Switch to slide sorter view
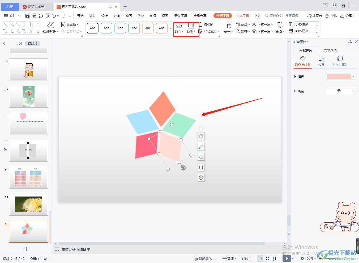The height and width of the screenshot is (263, 359). click(267, 258)
